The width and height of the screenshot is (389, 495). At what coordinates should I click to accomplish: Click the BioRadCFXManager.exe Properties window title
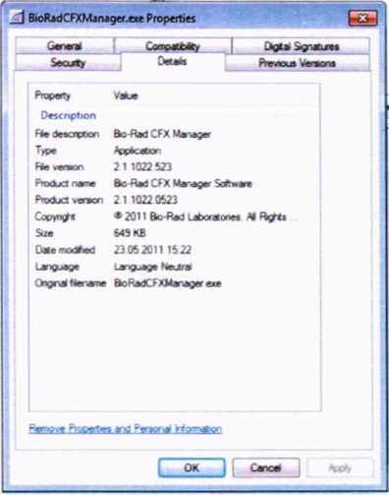pos(112,18)
